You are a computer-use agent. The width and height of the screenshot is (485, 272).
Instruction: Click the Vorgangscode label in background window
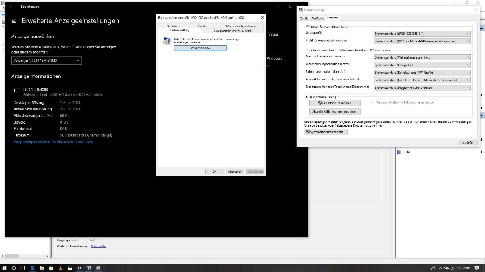pos(67,240)
